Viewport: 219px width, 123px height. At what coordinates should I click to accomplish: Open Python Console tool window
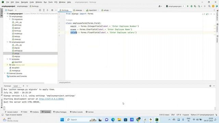coord(76,112)
